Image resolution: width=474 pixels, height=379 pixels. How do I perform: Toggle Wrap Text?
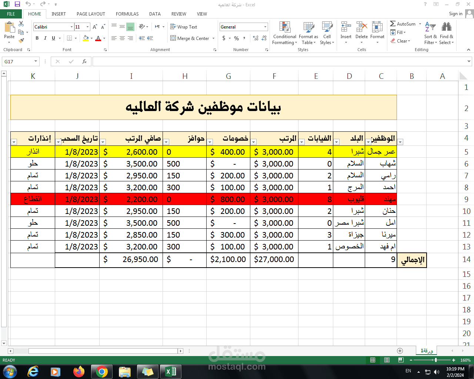(x=184, y=27)
